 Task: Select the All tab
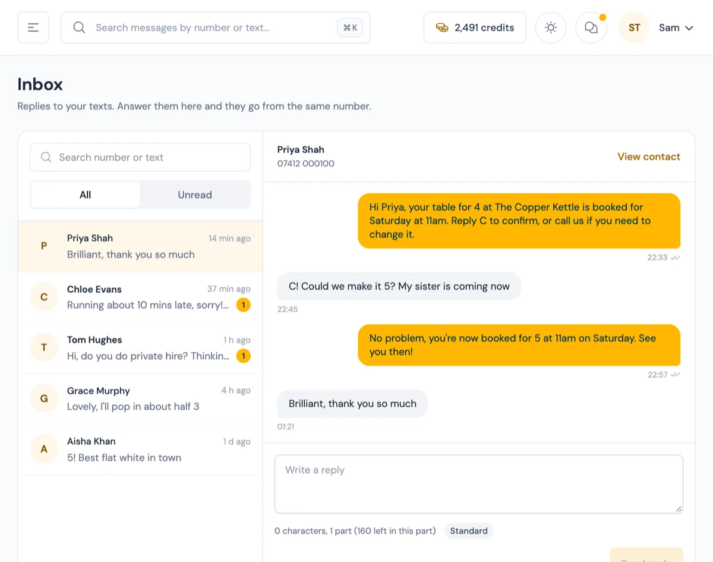(x=86, y=194)
